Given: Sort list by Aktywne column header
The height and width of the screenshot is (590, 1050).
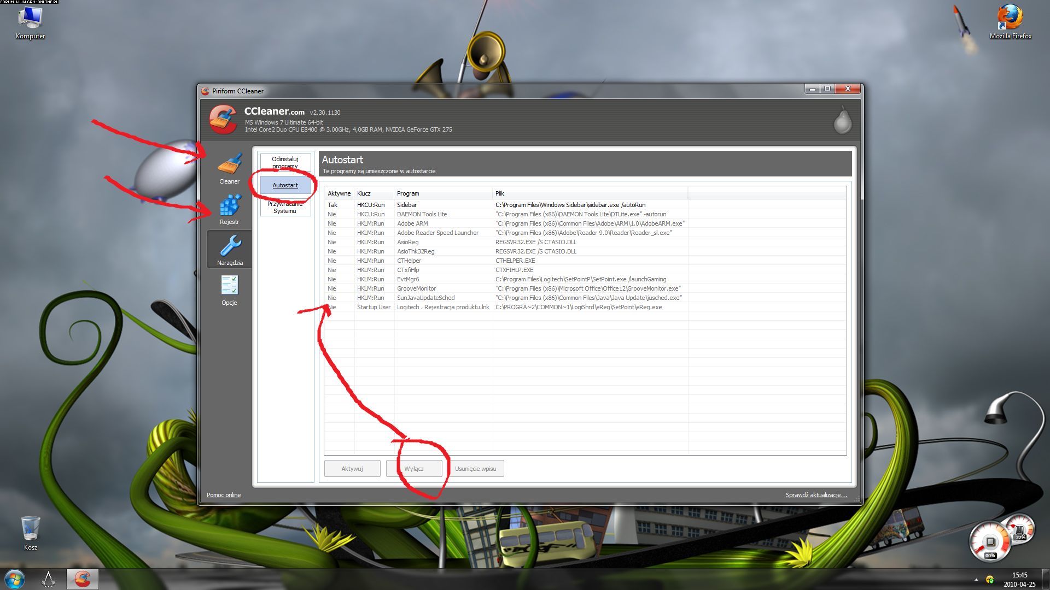Looking at the screenshot, I should point(339,193).
